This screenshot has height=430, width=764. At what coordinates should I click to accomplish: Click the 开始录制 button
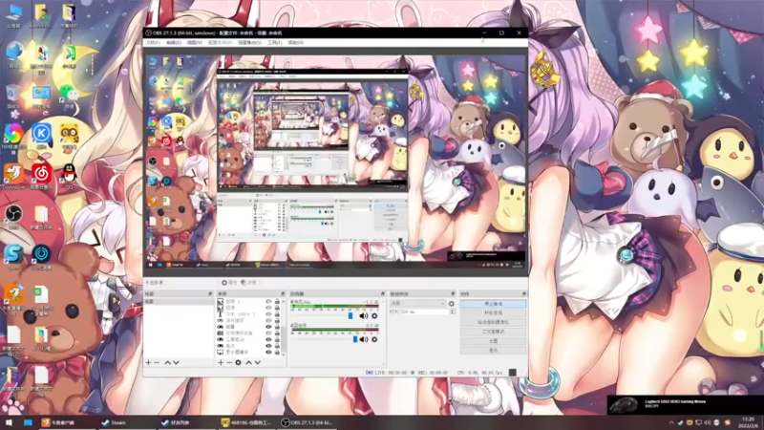point(493,313)
